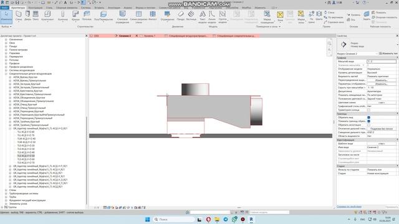Open the Insert (Вставить) ribbon tab
This screenshot has height=224, width=399.
[99, 7]
